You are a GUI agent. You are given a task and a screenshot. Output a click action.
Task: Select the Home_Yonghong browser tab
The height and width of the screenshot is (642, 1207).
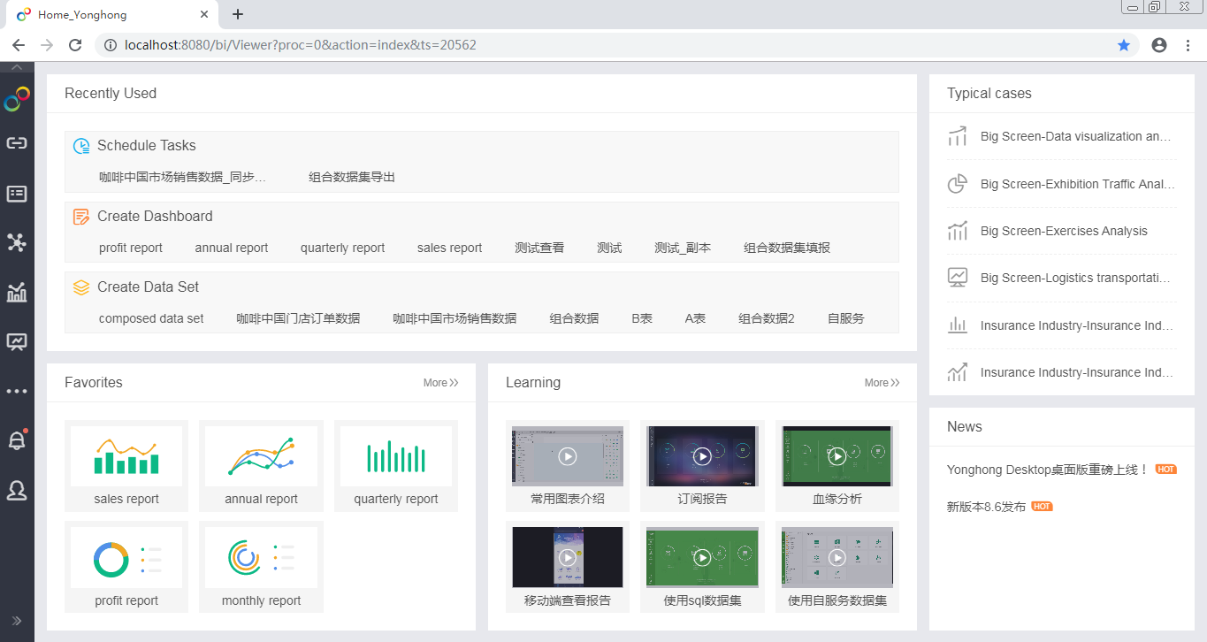coord(111,15)
